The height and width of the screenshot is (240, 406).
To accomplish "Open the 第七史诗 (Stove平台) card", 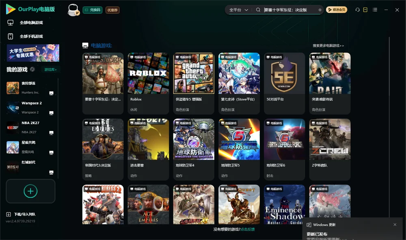I will (x=239, y=83).
